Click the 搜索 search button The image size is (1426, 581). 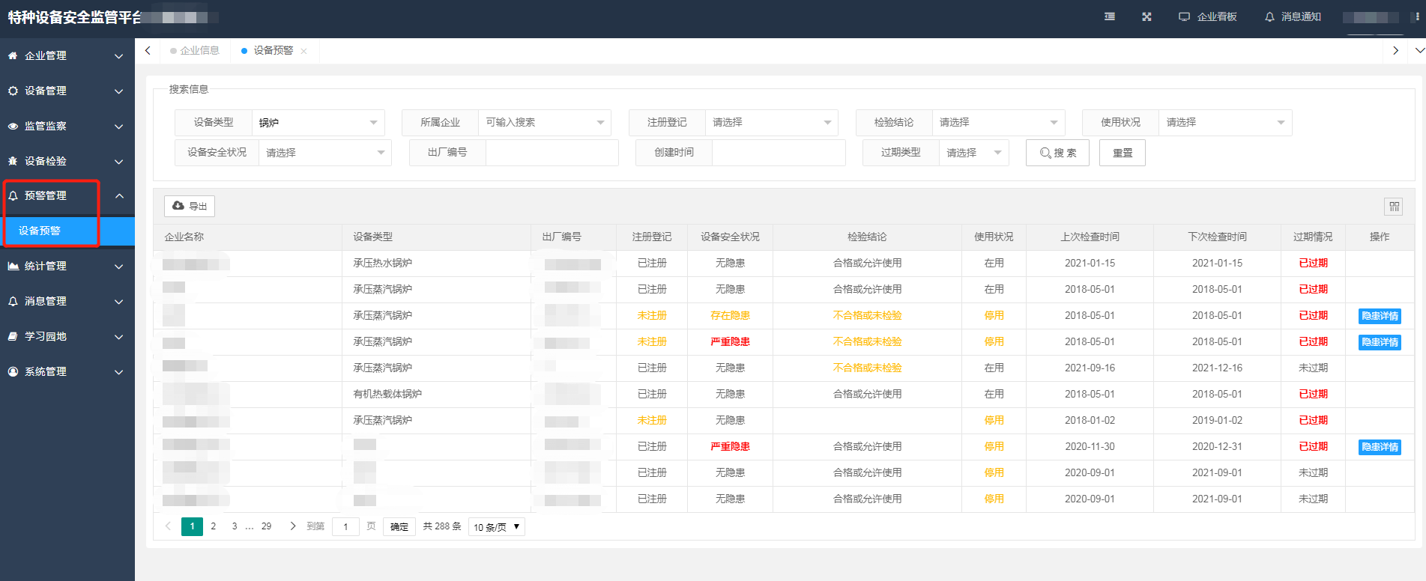[x=1057, y=153]
